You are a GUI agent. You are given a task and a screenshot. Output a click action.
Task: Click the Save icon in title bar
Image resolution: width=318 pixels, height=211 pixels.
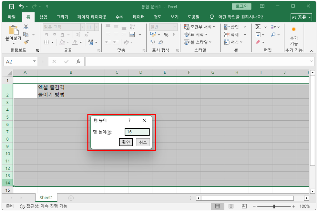[12, 6]
